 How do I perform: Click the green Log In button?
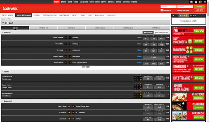click(x=199, y=7)
